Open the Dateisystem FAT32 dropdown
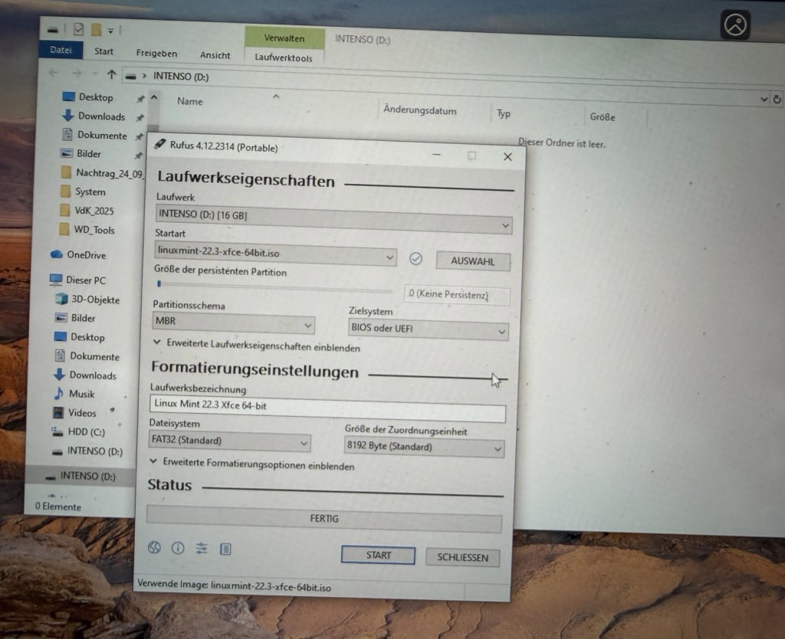785x639 pixels. 229,441
